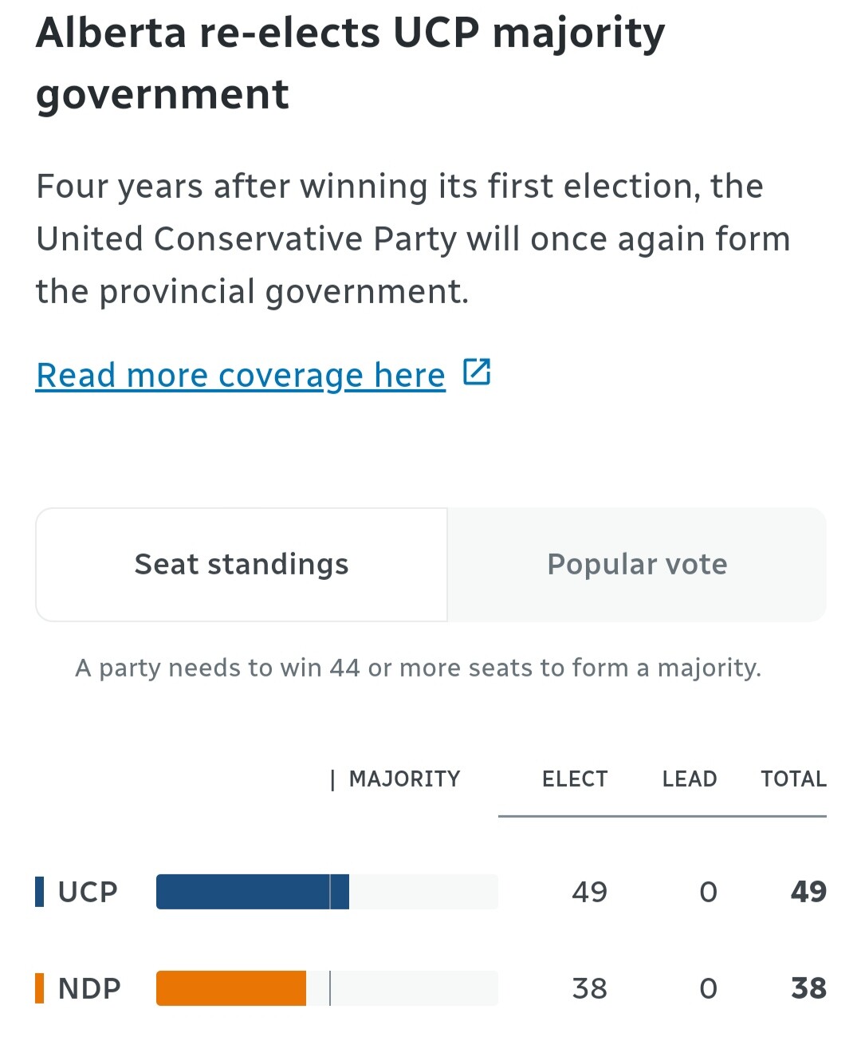Click the blue UCP party color marker
The height and width of the screenshot is (1041, 861).
40,892
